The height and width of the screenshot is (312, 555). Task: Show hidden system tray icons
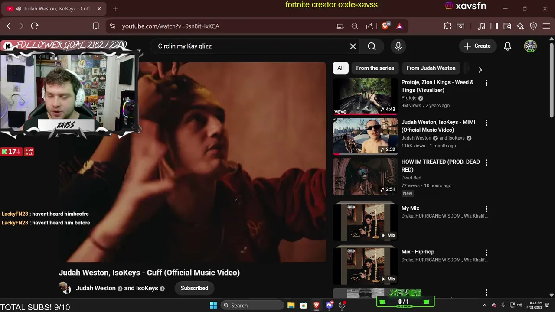pos(485,305)
